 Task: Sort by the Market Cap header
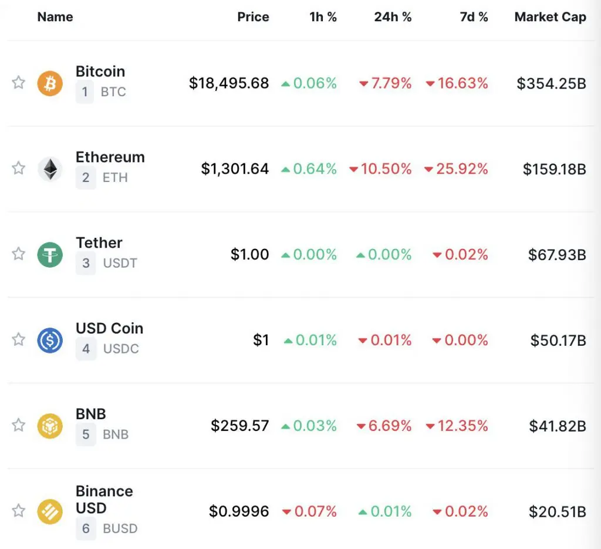tap(551, 17)
